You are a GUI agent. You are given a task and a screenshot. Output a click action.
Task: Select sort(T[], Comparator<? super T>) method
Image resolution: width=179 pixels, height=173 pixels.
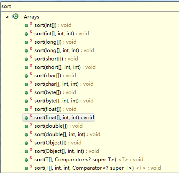pyautogui.click(x=89, y=160)
